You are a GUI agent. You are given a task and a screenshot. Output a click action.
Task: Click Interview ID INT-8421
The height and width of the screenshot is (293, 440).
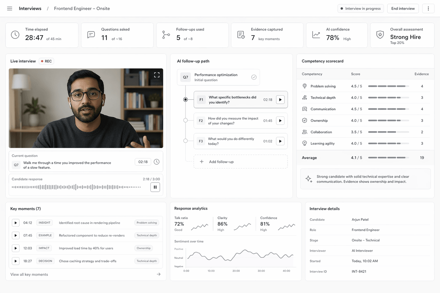click(359, 271)
